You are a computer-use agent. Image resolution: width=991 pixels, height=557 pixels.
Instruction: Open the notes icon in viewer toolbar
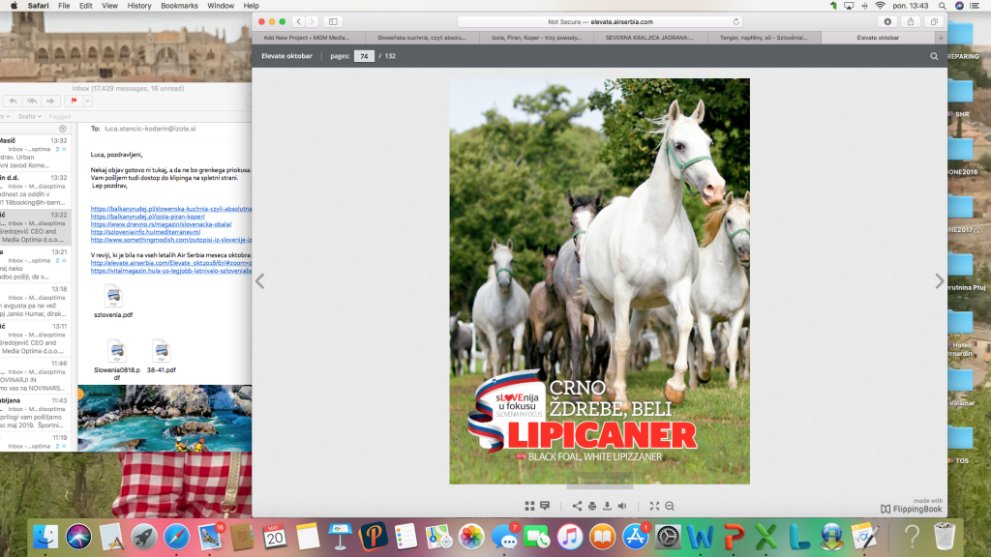pyautogui.click(x=545, y=506)
